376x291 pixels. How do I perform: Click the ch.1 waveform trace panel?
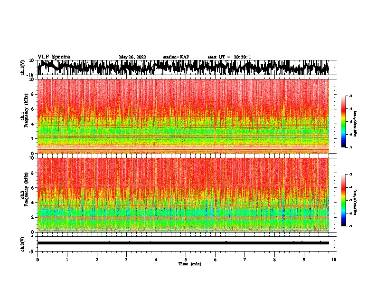tap(187, 68)
